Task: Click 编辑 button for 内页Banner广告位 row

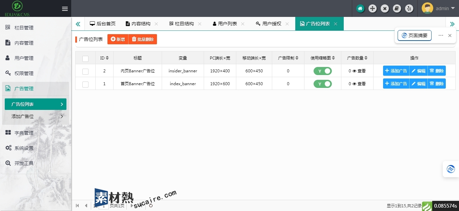Action: click(x=418, y=71)
